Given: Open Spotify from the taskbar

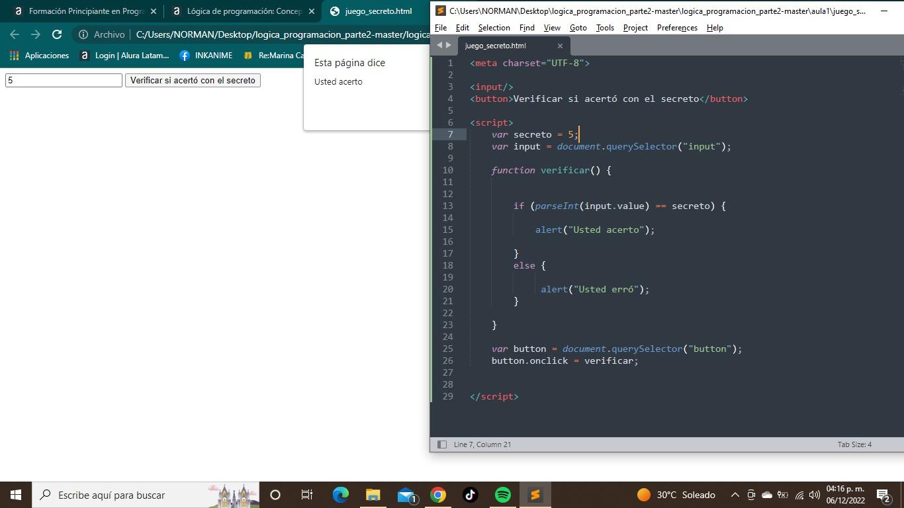Looking at the screenshot, I should pos(503,494).
